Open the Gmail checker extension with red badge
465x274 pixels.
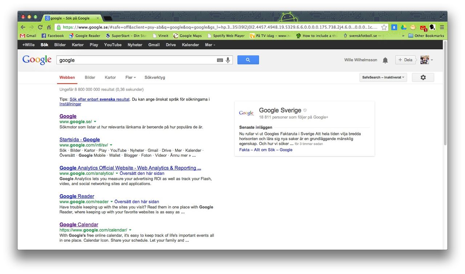click(x=423, y=28)
